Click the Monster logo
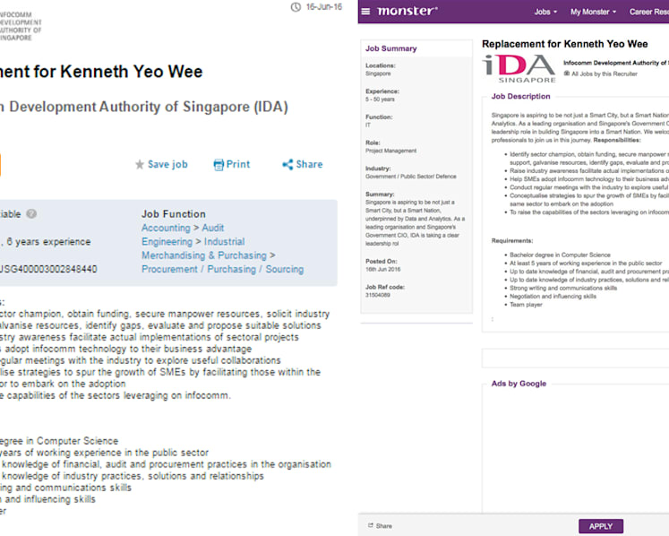The image size is (669, 536). pos(407,11)
